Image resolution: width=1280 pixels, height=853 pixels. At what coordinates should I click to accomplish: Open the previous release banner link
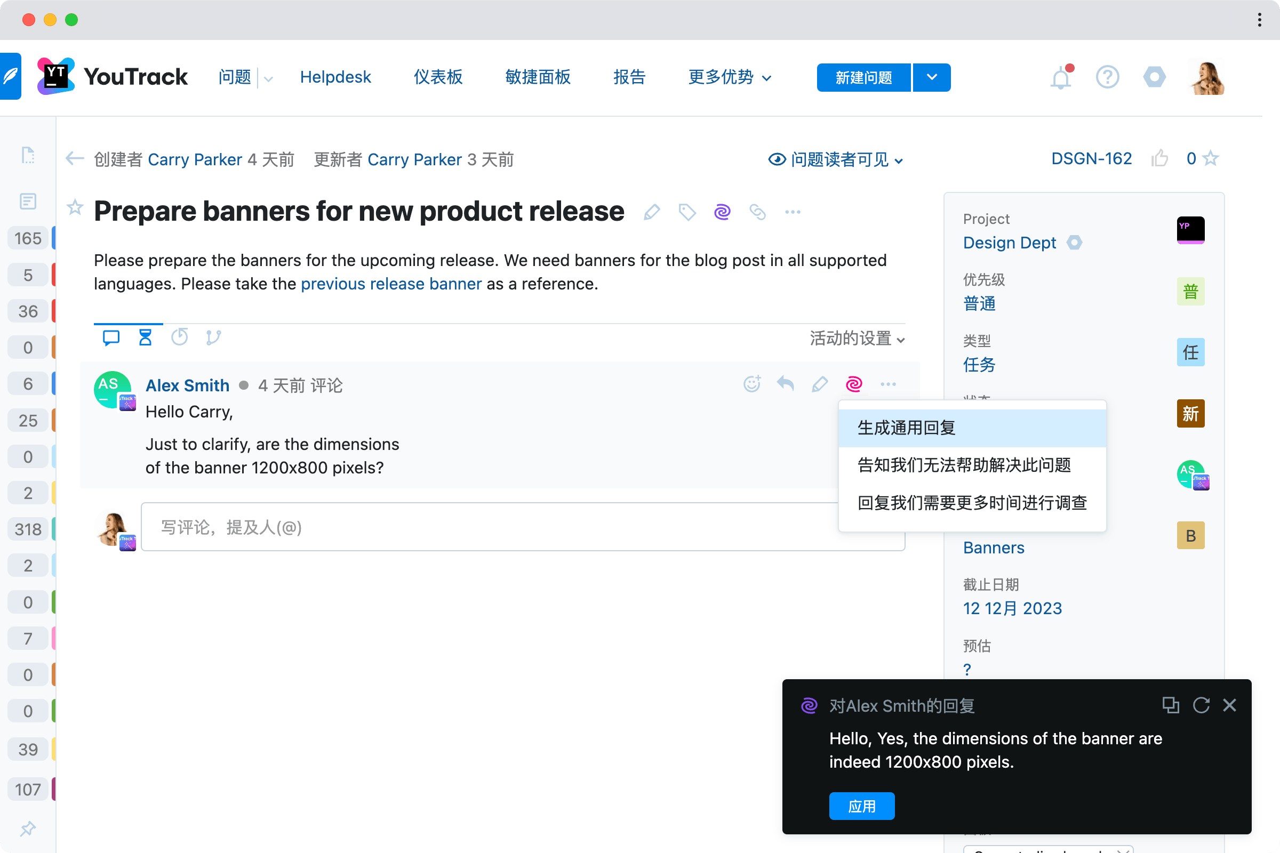[x=391, y=284]
